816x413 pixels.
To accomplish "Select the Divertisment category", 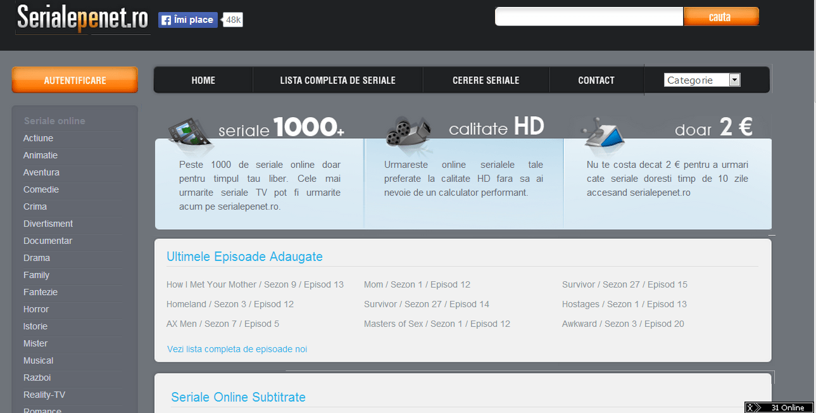I will point(48,224).
